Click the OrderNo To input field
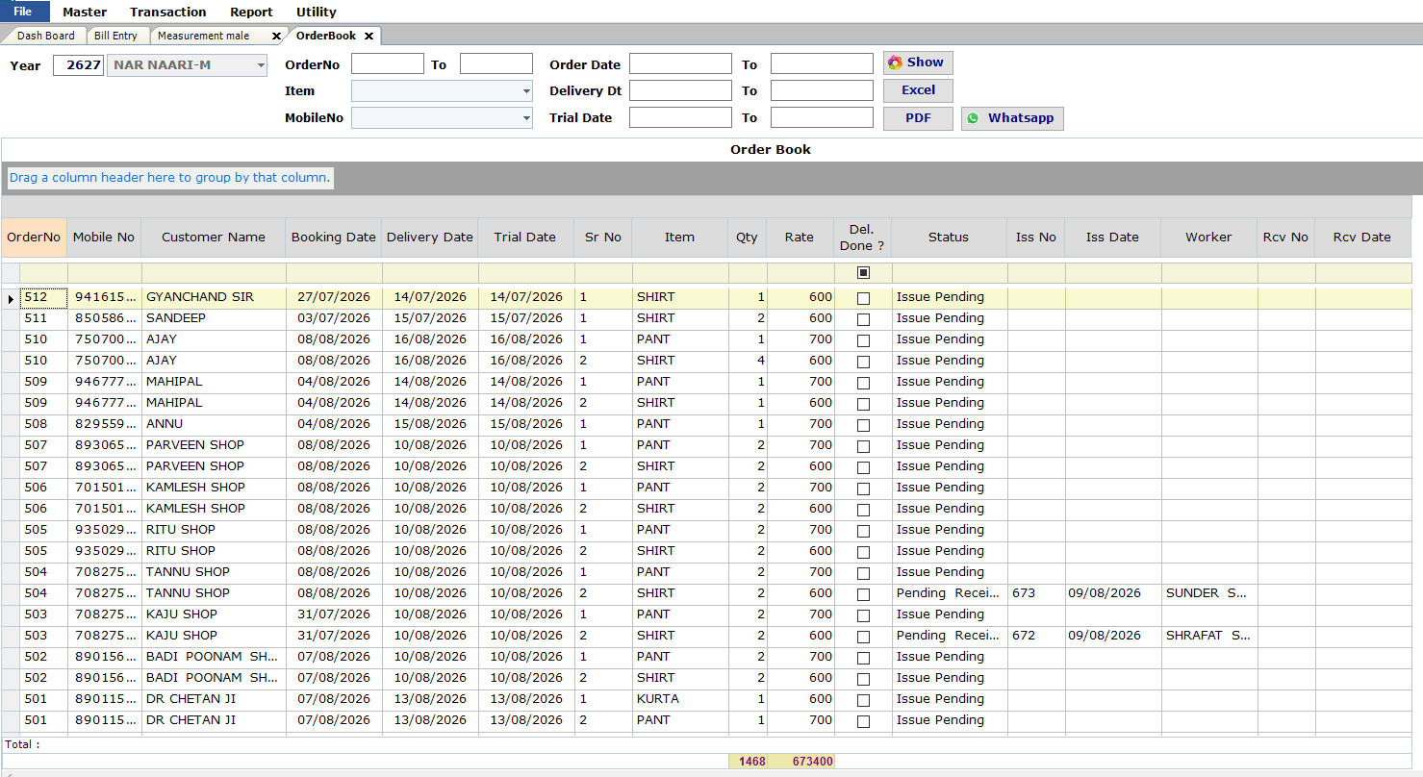1423x777 pixels. (496, 63)
